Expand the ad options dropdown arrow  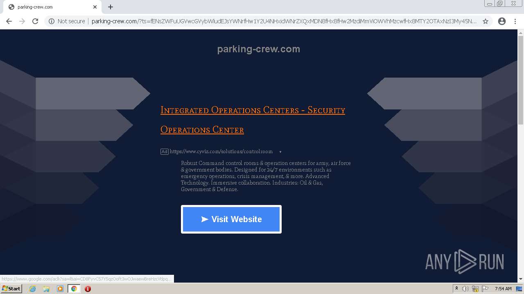[280, 152]
